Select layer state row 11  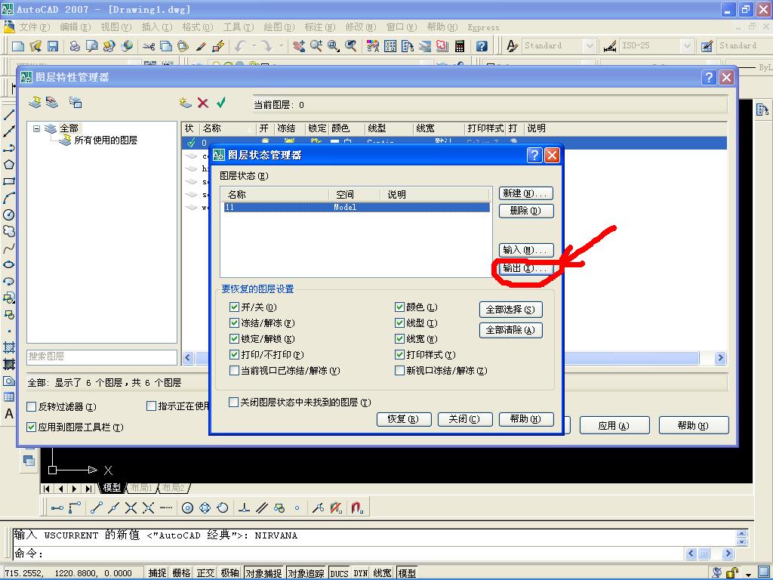click(x=356, y=207)
